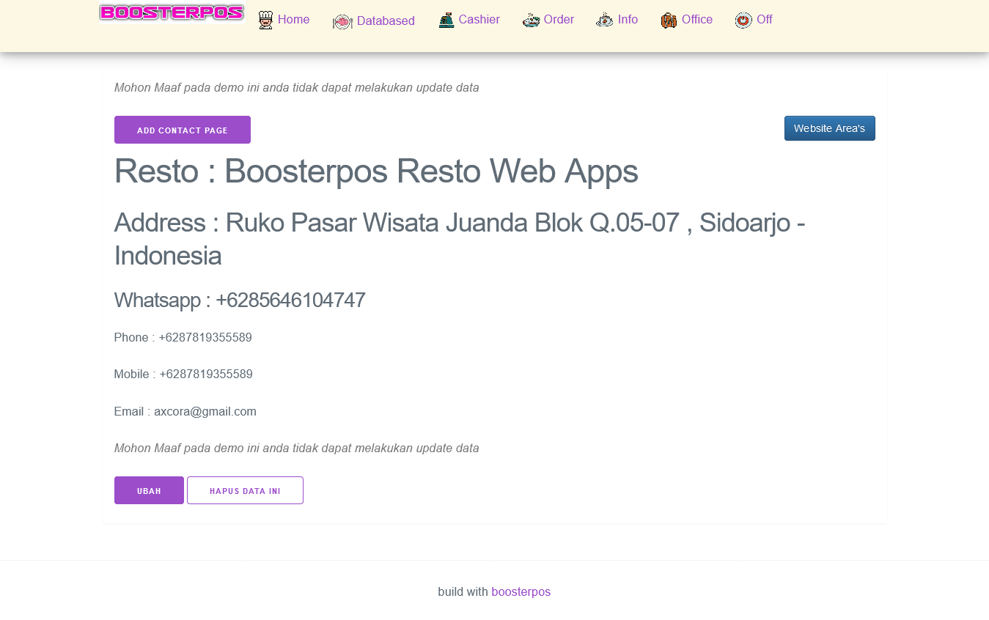Image resolution: width=989 pixels, height=620 pixels.
Task: Click the top Mohon Maaf demo notice
Action: tap(297, 88)
